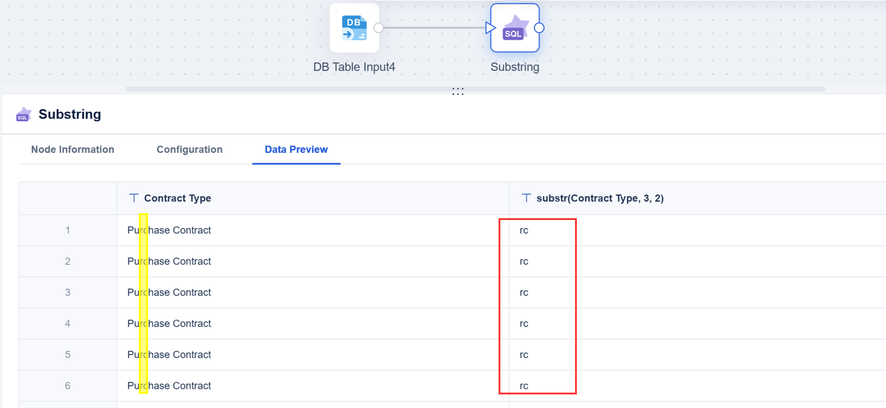
Task: Click the "rc" cell in row 5
Action: [524, 354]
